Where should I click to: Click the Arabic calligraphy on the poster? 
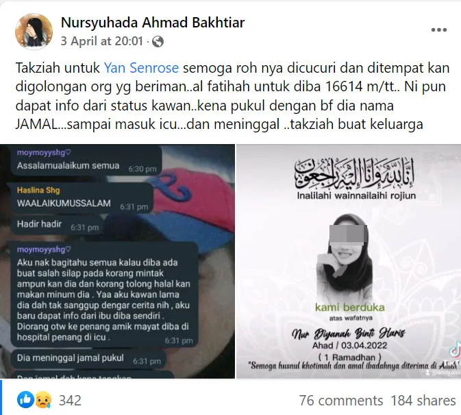click(x=355, y=174)
